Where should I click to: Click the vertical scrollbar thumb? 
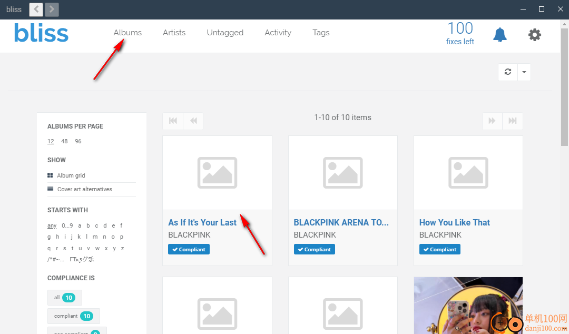point(564,87)
